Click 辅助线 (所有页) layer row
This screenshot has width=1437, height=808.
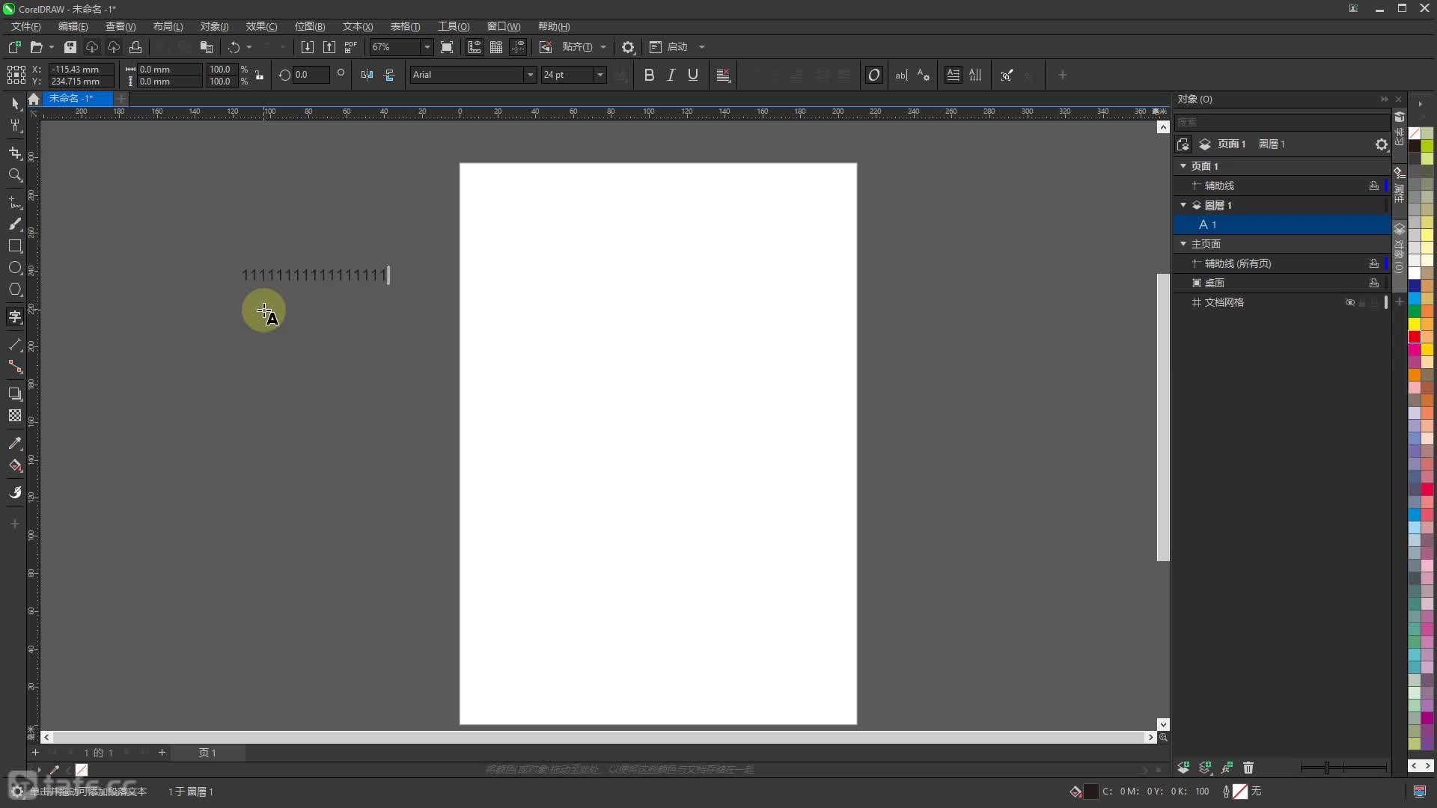pyautogui.click(x=1281, y=263)
